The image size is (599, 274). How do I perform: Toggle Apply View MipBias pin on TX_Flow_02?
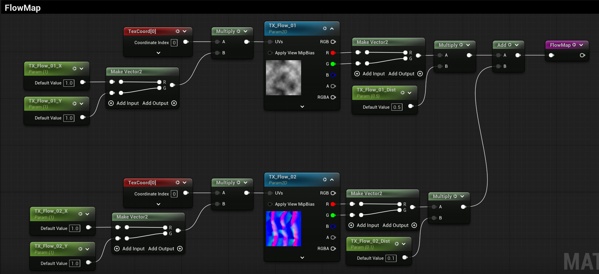(x=270, y=204)
